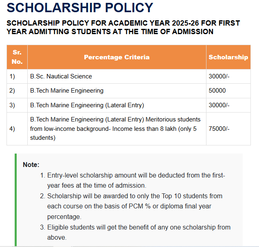Click the 75000/- scholarship amount
This screenshot has height=247, width=259.
(219, 128)
